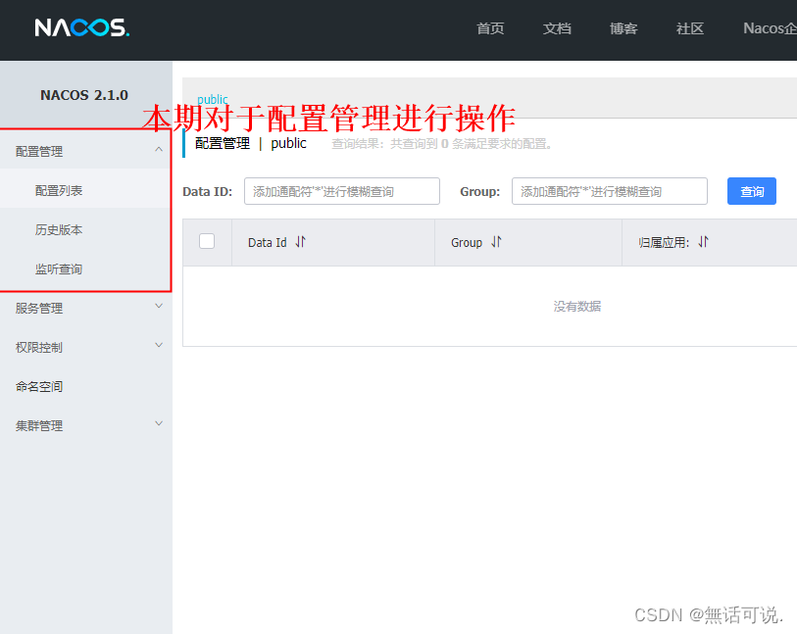Click the Data ID input field
This screenshot has height=634, width=797.
[x=341, y=191]
